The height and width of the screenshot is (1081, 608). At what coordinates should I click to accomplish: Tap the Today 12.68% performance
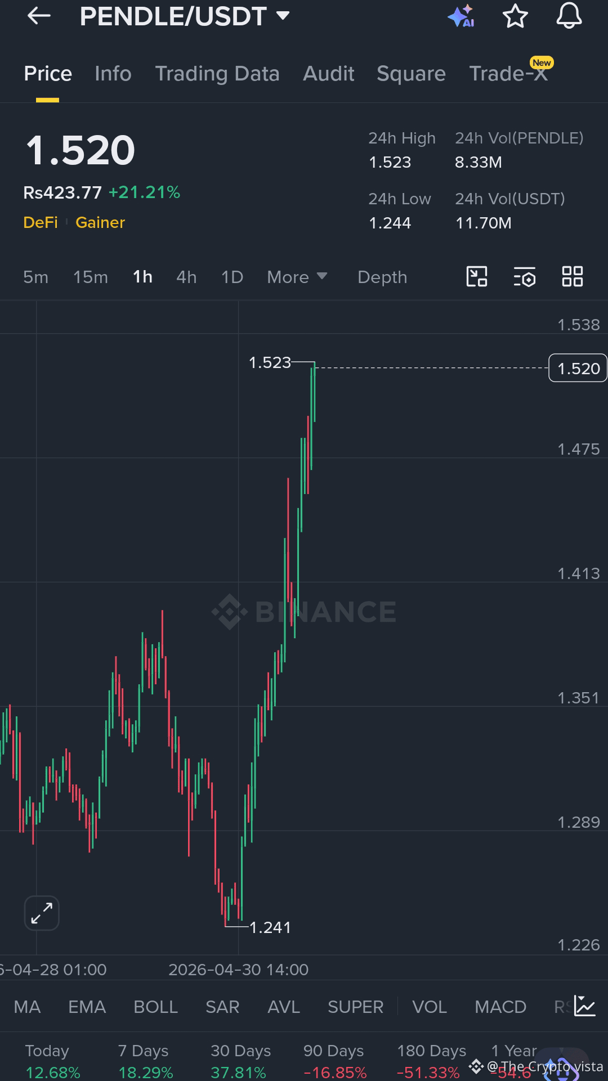52,1061
